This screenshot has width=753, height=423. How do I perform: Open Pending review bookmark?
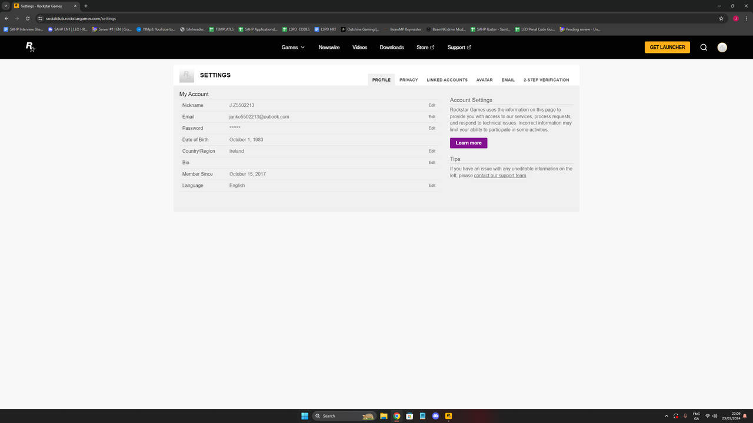pos(580,29)
